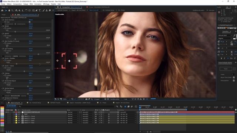This screenshot has height=133, width=237.
Task: Toggle the Show Time Slider checkbox
Action: [234, 77]
